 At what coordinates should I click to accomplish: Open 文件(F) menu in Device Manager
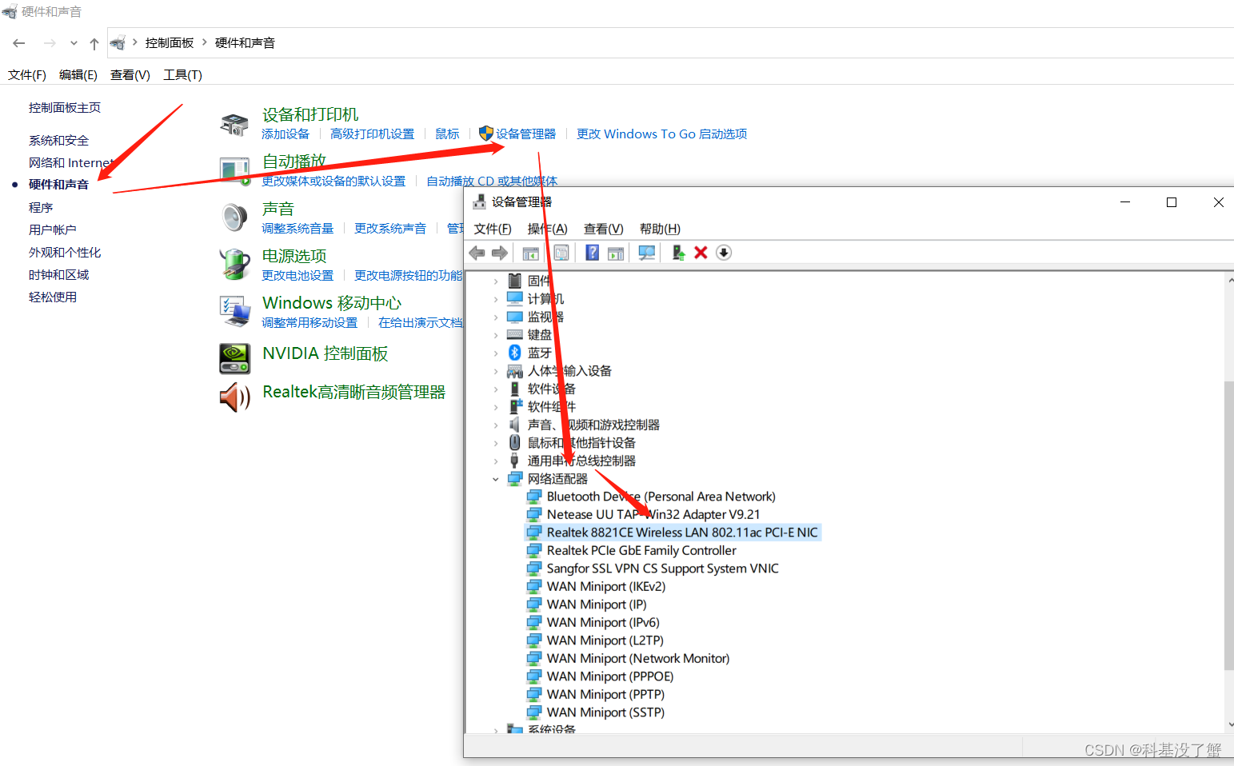(x=493, y=229)
